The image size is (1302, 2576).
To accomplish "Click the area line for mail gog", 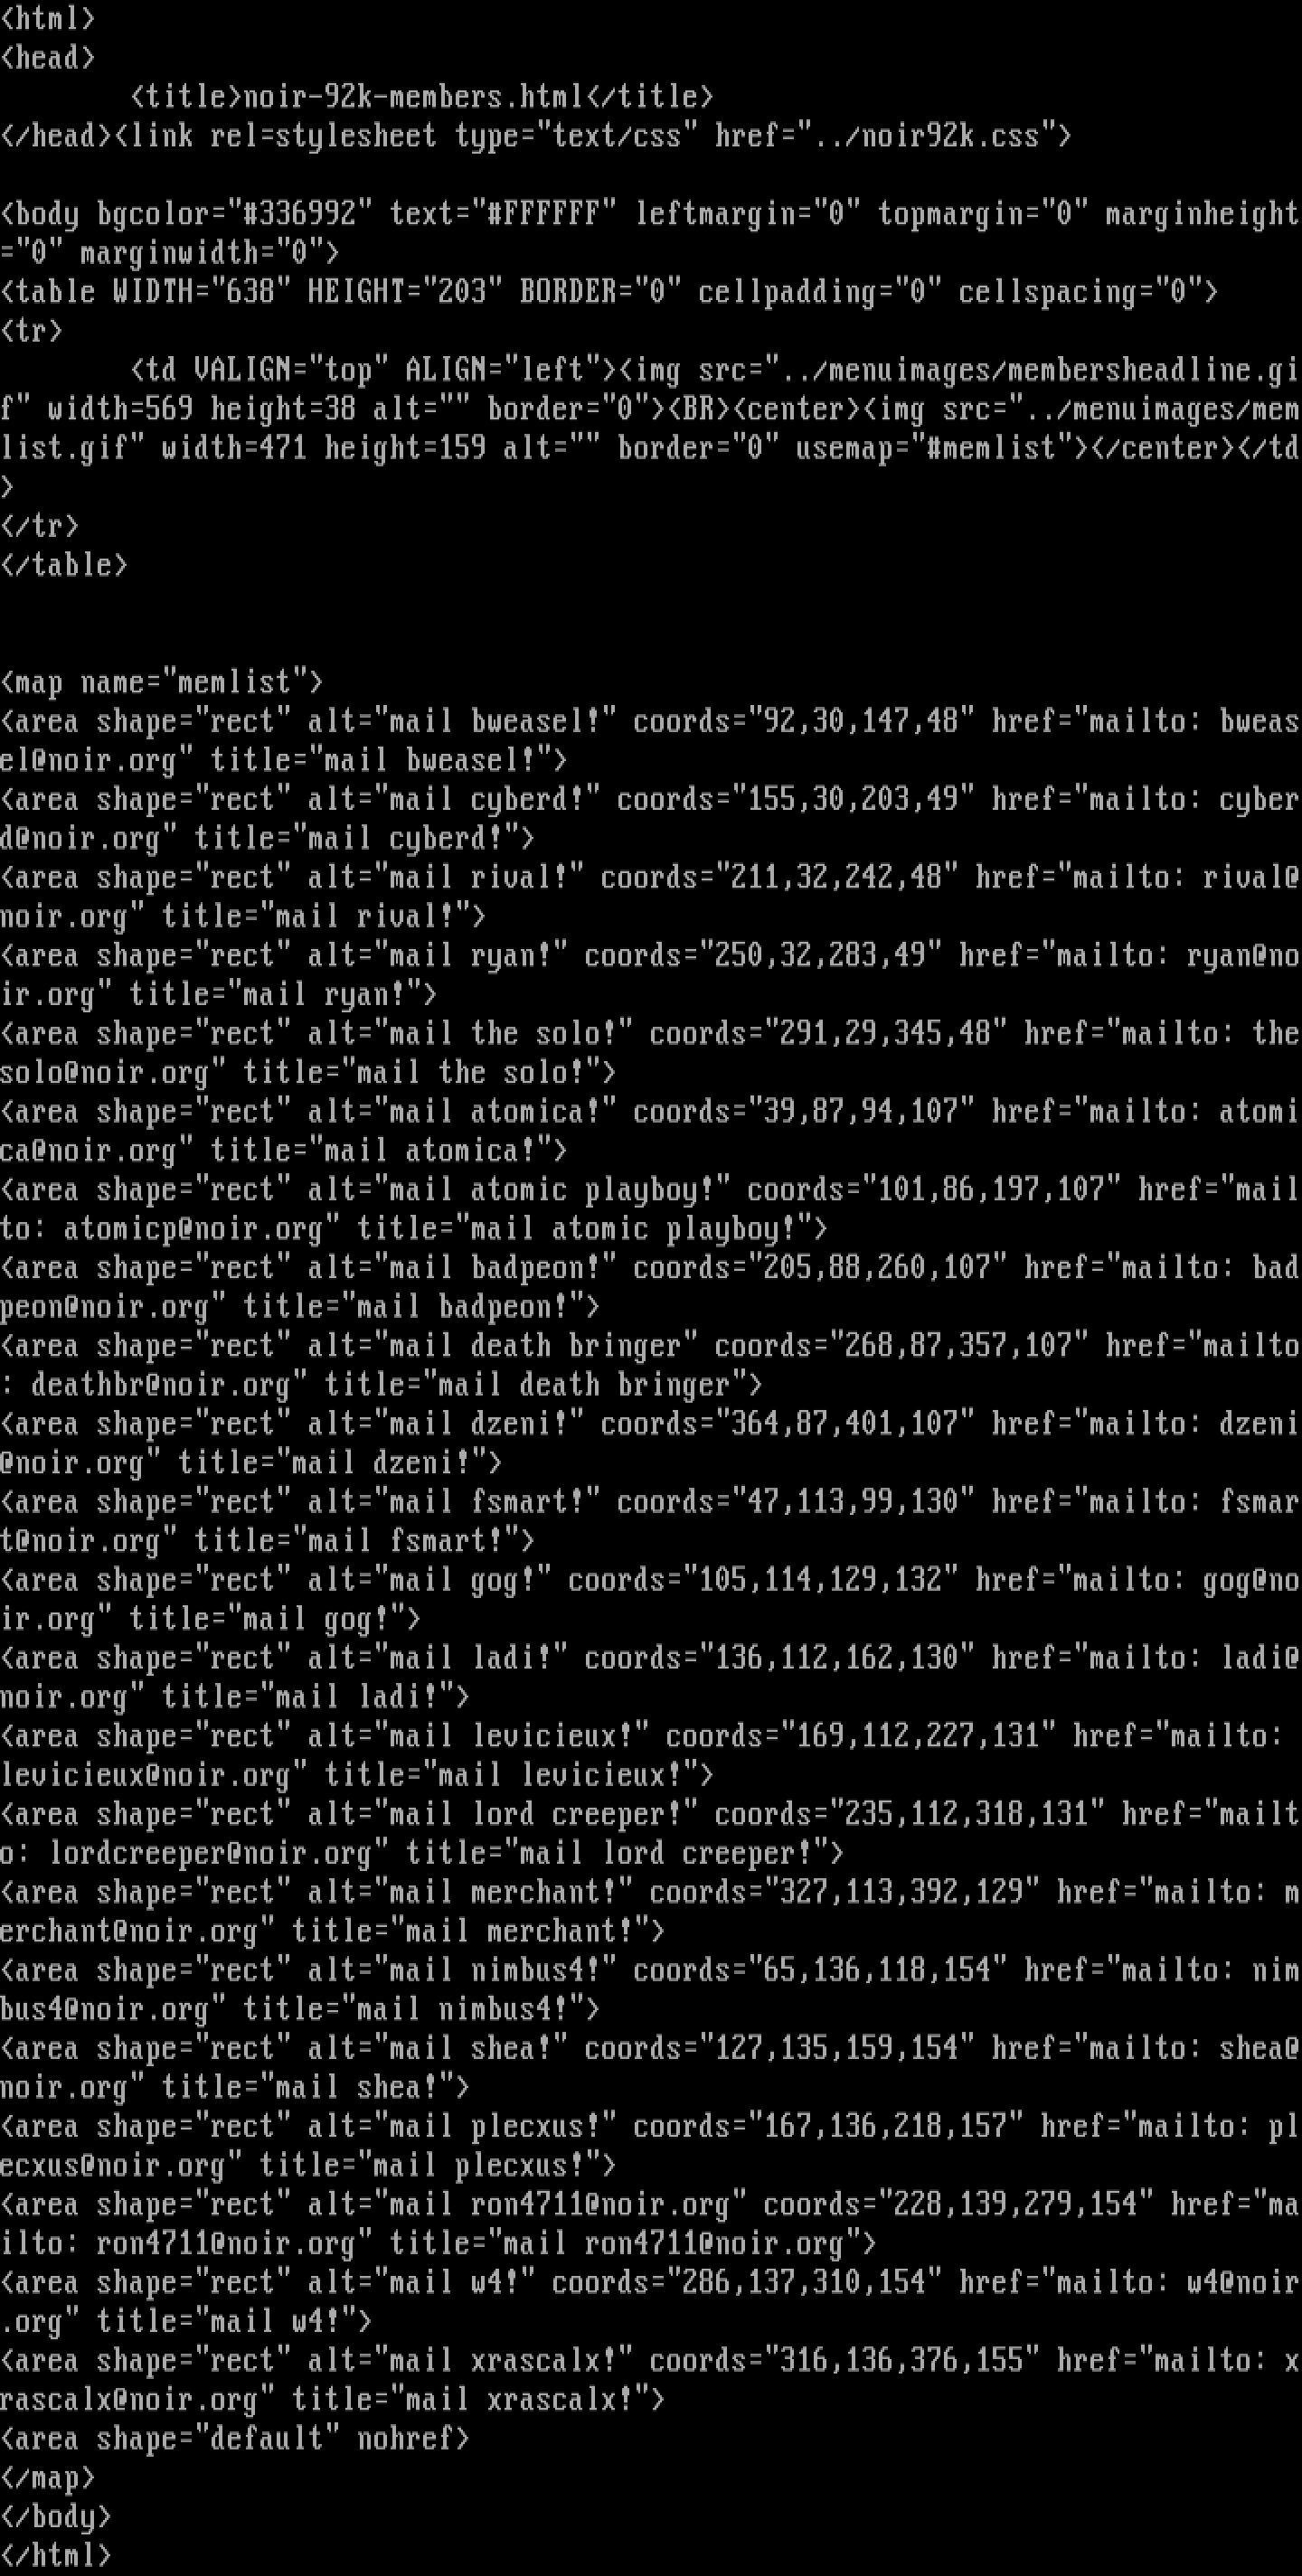I will point(650,1599).
